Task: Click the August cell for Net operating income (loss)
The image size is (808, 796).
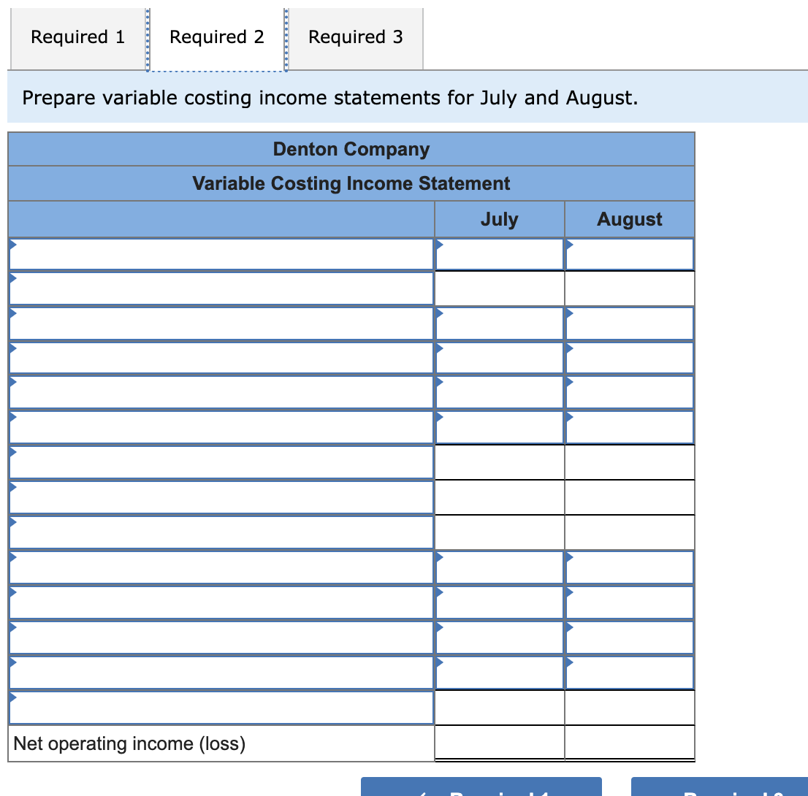Action: pos(630,743)
